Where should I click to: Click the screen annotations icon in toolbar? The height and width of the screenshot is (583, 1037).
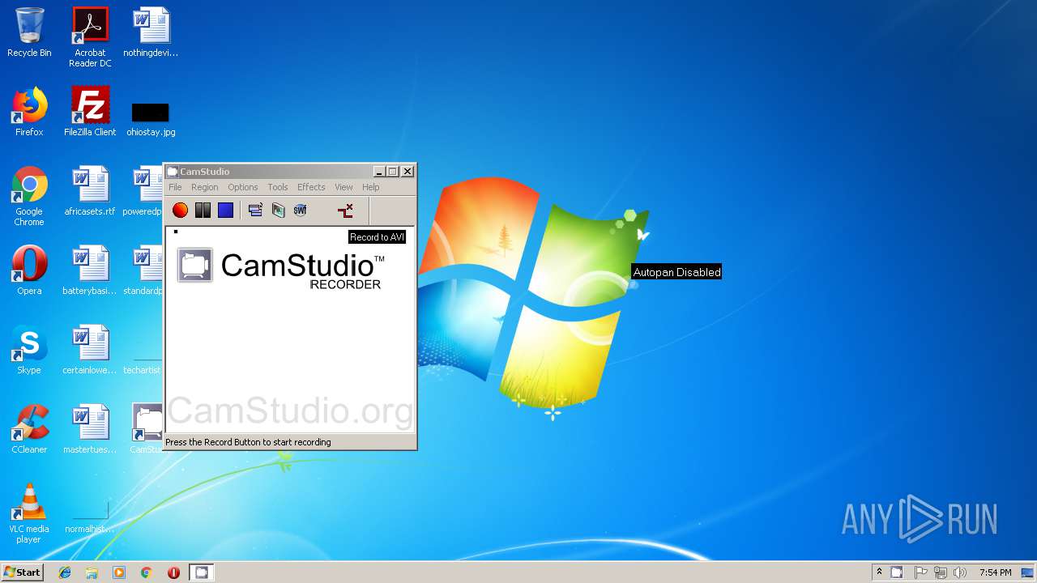click(278, 211)
